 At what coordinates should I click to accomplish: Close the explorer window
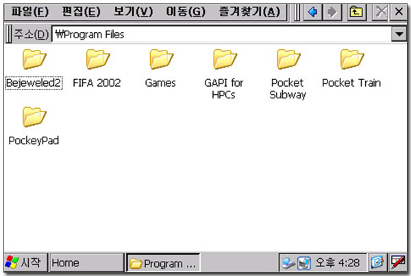(399, 12)
